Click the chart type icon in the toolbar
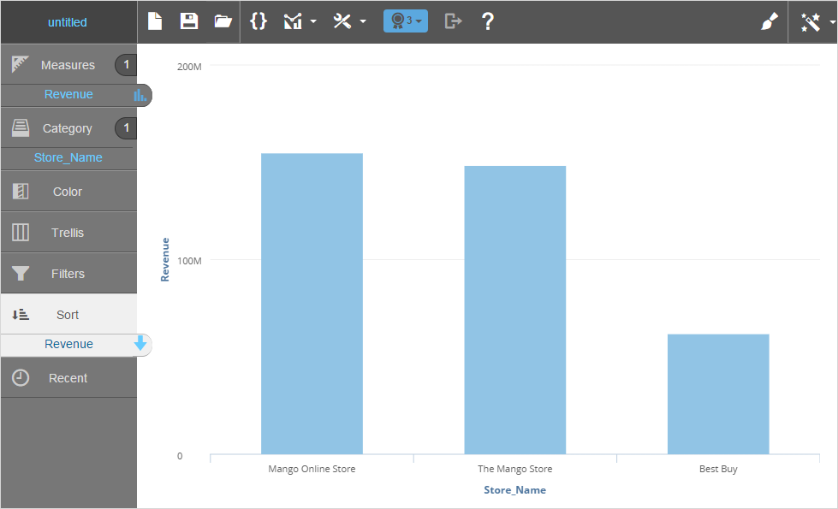Image resolution: width=838 pixels, height=509 pixels. coord(293,21)
